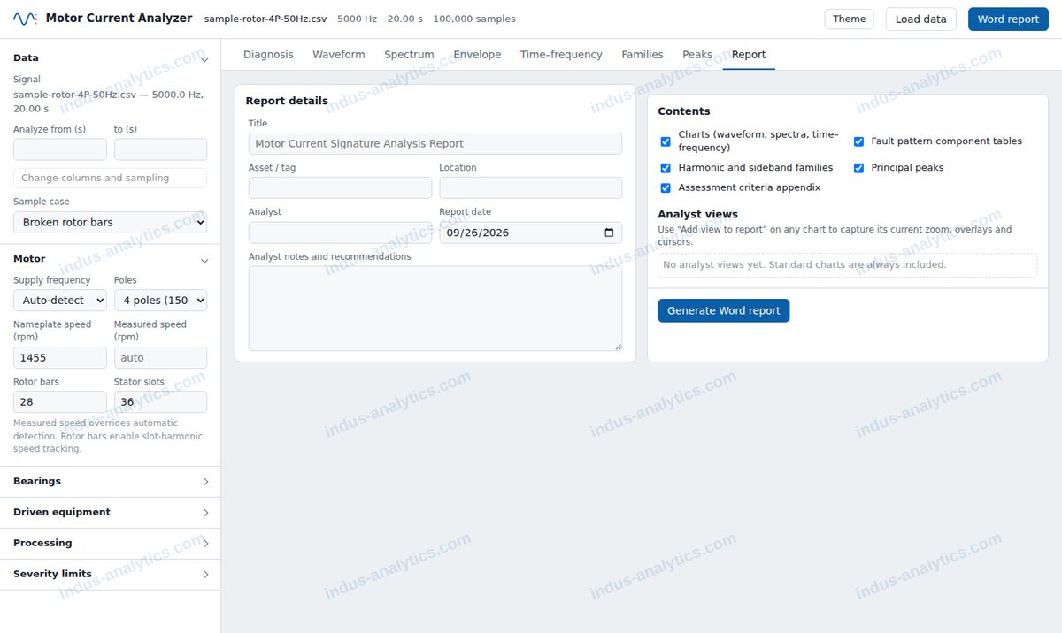Toggle the Principal peaks checkbox

click(858, 168)
